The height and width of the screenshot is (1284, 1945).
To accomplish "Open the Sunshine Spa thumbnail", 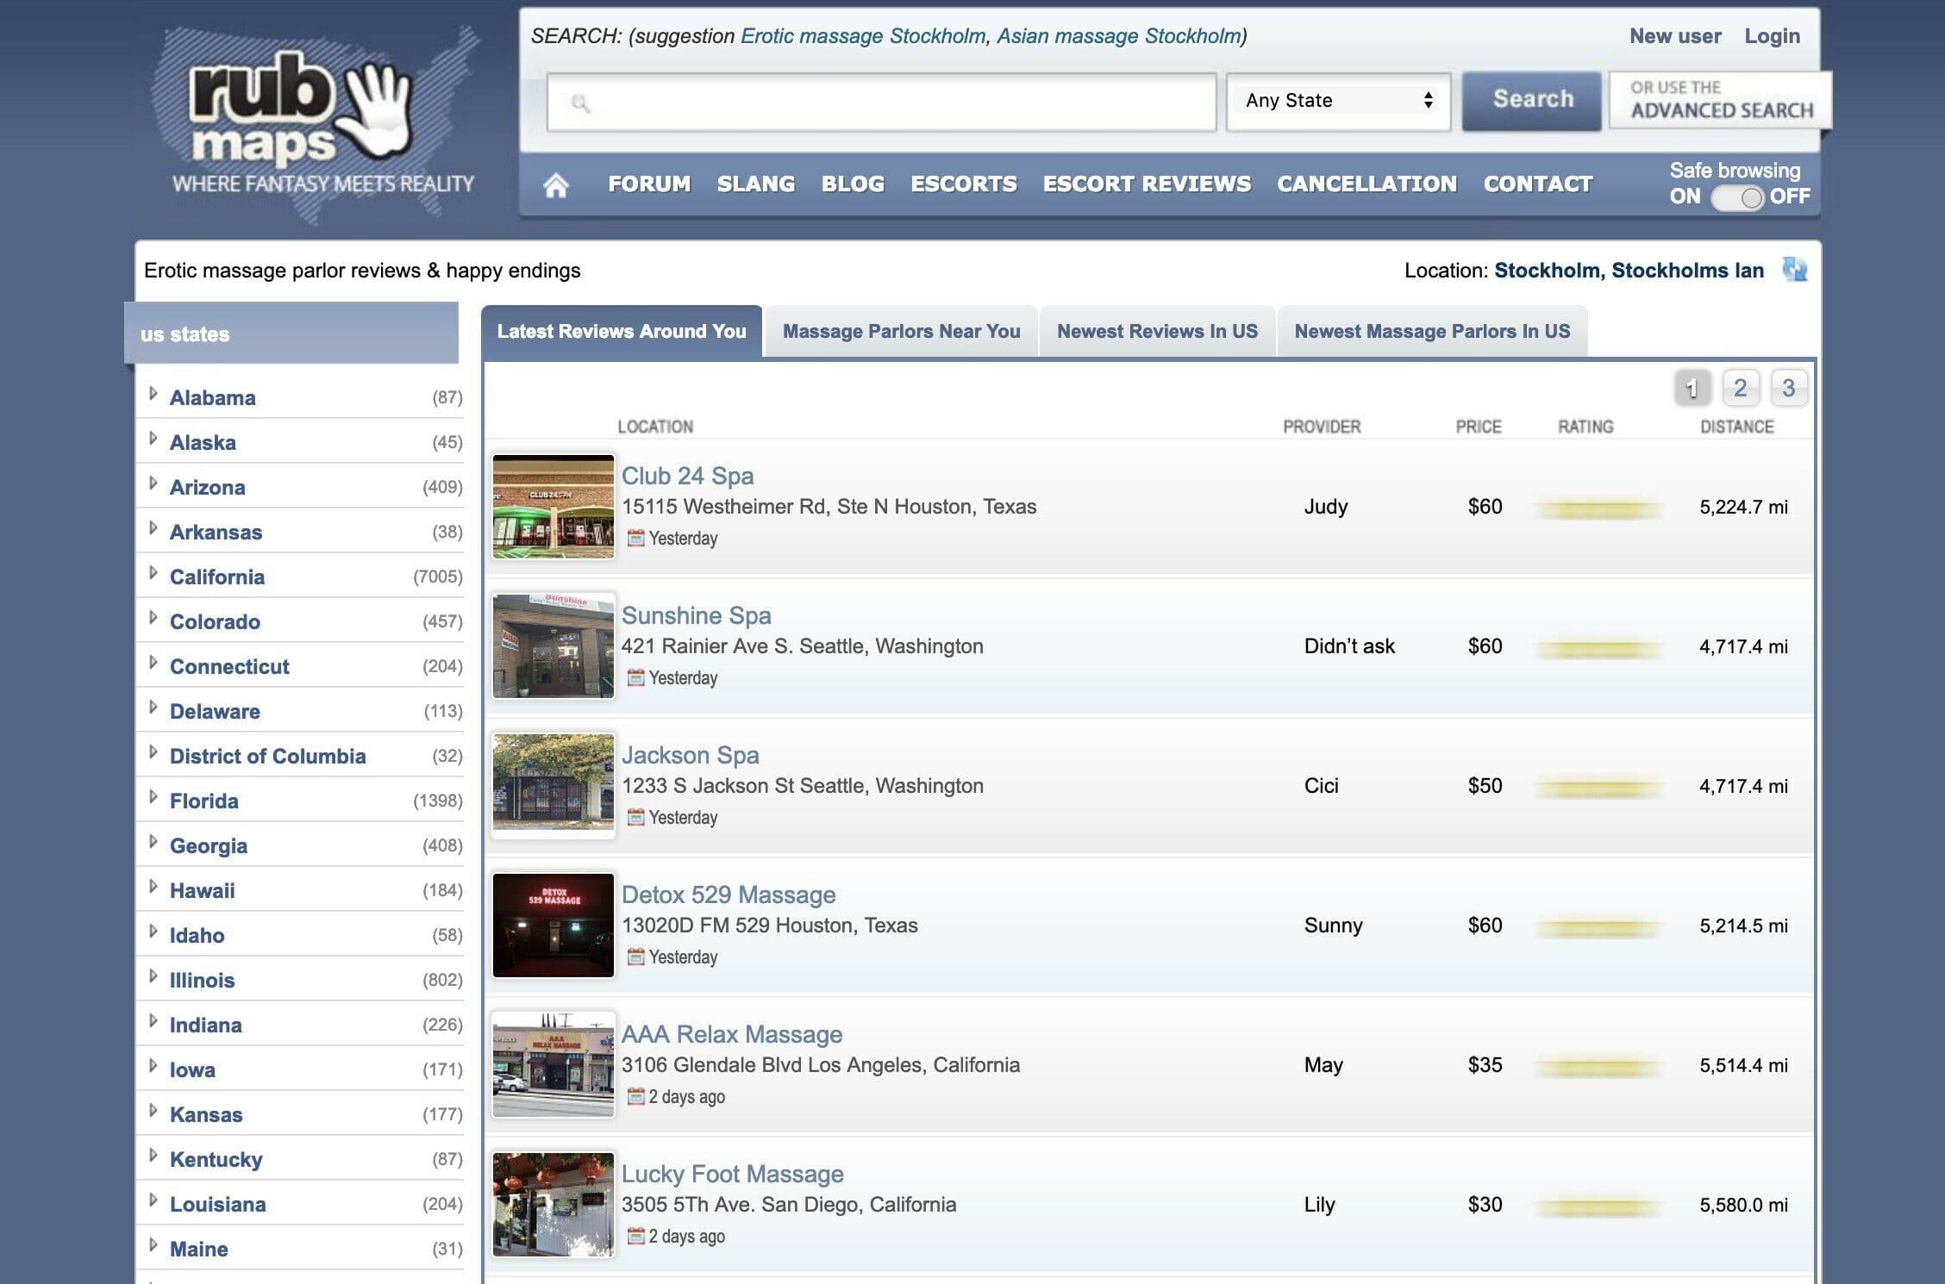I will point(553,646).
